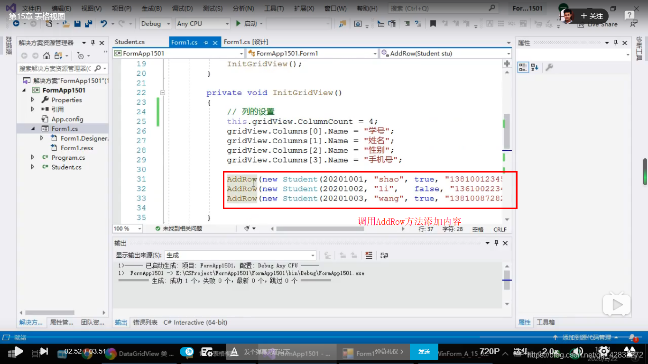Switch to the Form1.cs [设计] tab
This screenshot has height=364, width=648.
[246, 42]
